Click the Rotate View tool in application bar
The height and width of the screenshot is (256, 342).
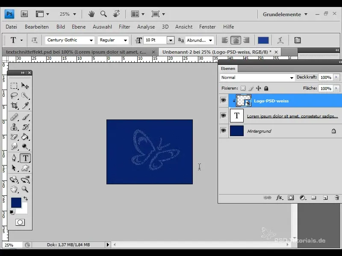[x=116, y=14]
